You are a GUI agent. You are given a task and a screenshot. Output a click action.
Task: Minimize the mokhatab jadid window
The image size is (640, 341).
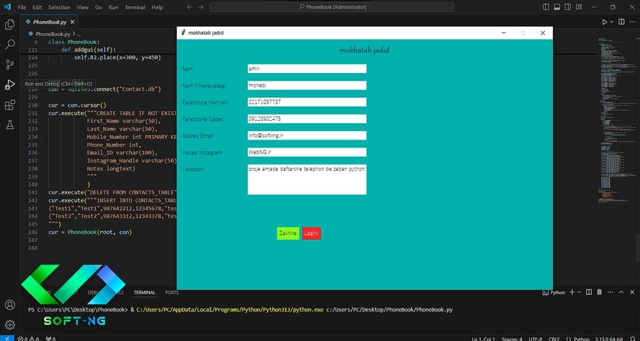pos(504,33)
